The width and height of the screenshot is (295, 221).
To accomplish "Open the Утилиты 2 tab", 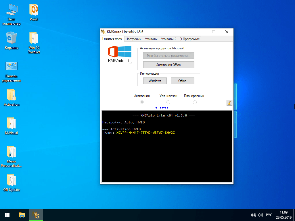I will pyautogui.click(x=168, y=39).
